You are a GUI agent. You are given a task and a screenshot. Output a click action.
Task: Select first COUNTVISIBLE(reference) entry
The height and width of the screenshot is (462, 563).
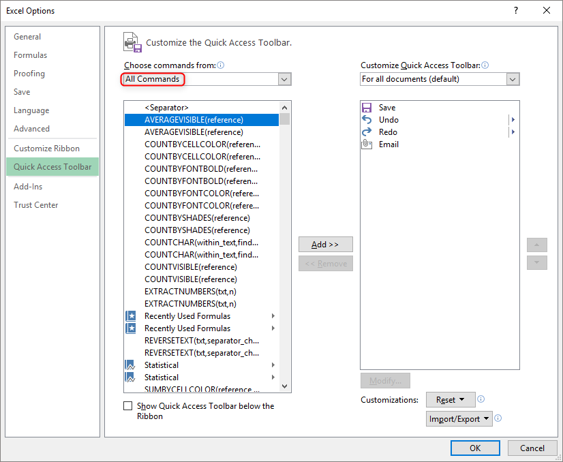(202, 267)
